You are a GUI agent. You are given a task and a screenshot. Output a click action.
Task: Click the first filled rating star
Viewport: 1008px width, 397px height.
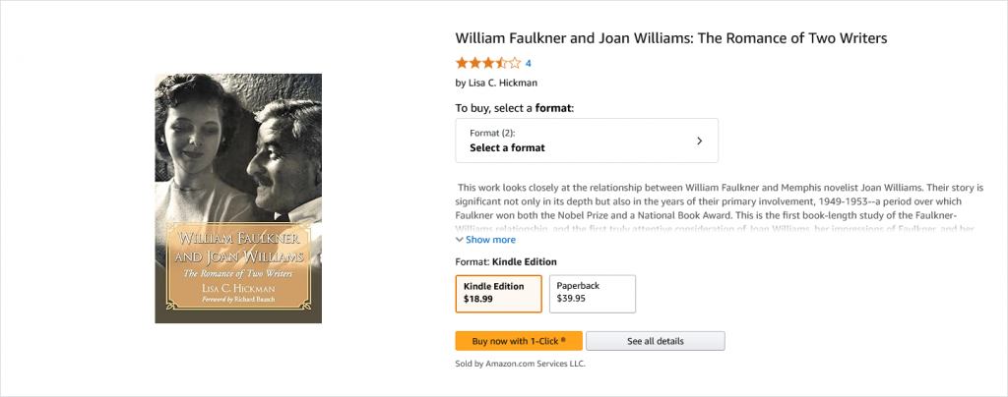(461, 63)
